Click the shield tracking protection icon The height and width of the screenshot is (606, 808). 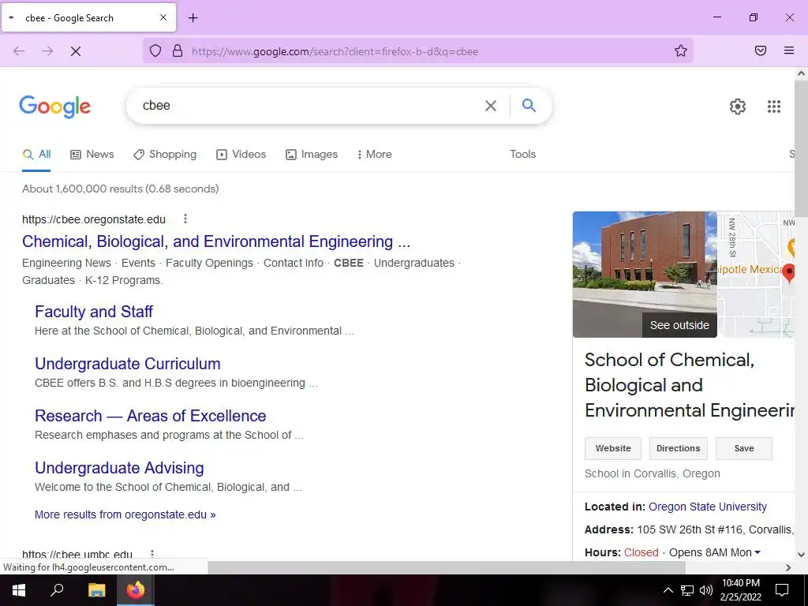155,51
